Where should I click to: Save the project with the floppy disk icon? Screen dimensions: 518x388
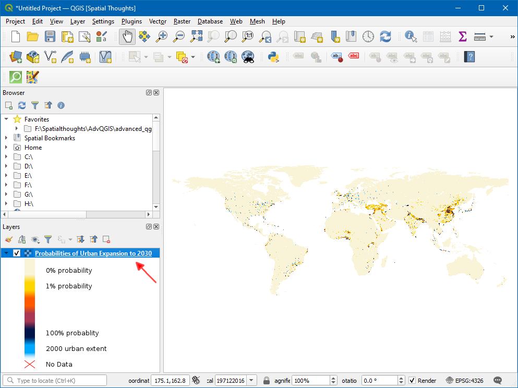point(50,37)
